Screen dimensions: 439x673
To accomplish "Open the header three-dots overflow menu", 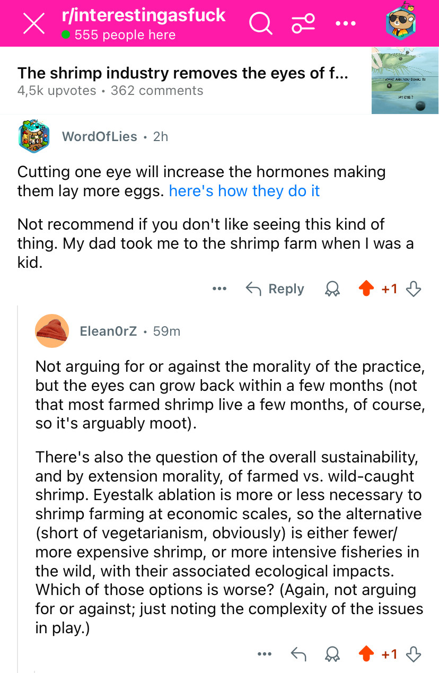I will 346,24.
